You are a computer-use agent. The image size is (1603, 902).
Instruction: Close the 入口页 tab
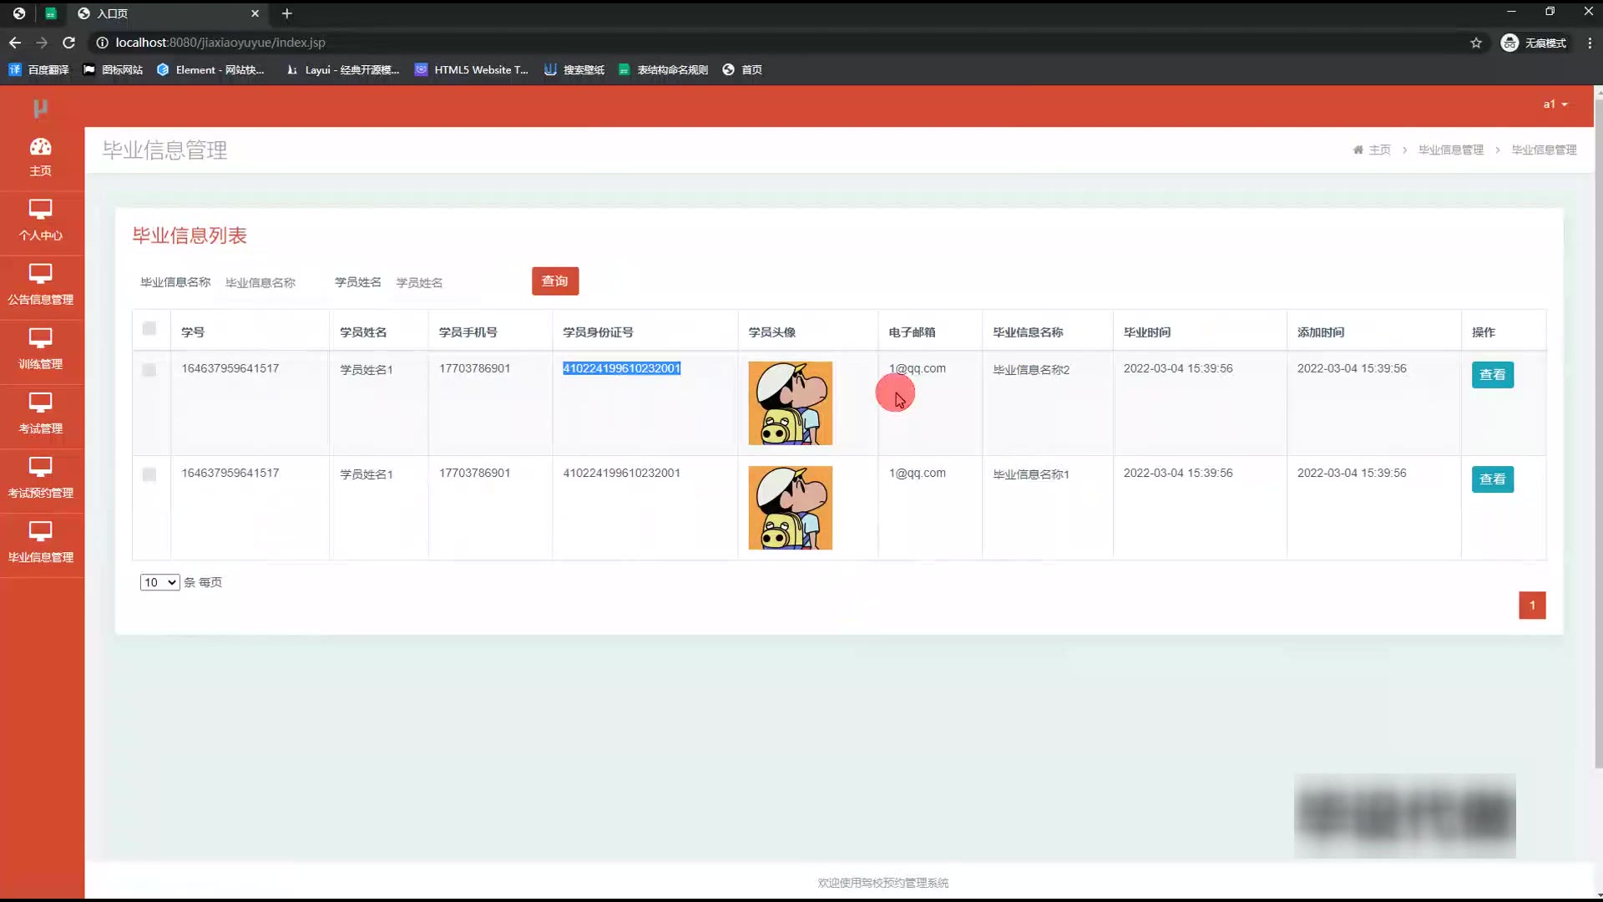pyautogui.click(x=255, y=13)
